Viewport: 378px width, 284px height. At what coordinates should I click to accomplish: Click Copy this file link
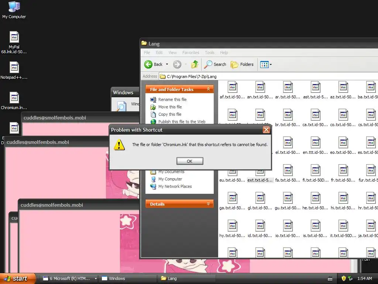click(x=170, y=114)
